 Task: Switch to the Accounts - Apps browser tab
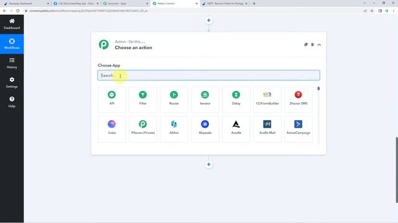126,4
